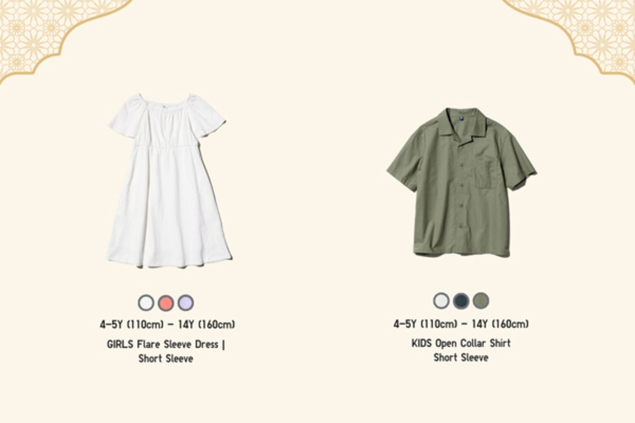Click the size range text below dress swatches

(x=167, y=324)
